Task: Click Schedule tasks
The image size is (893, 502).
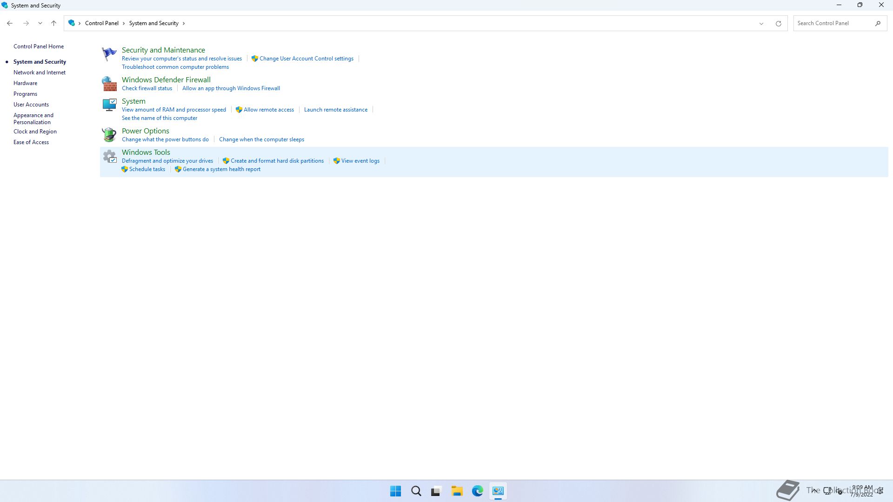Action: [x=147, y=169]
